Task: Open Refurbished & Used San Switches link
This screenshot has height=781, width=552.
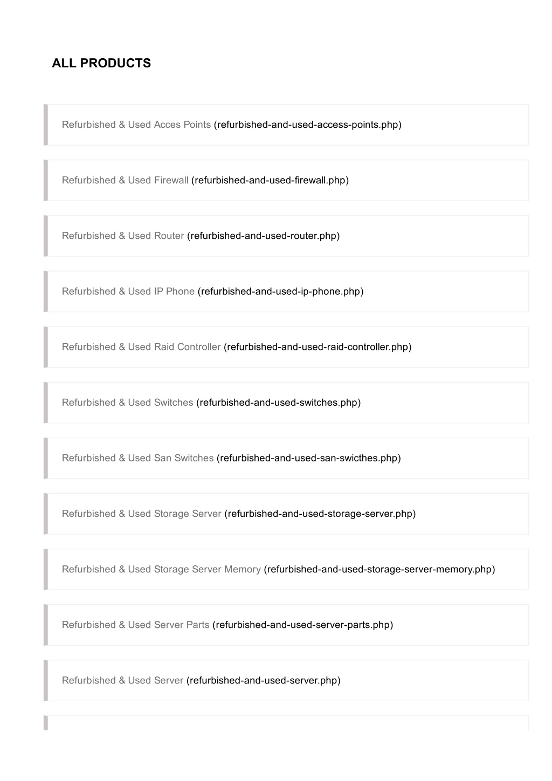Action: 138,458
